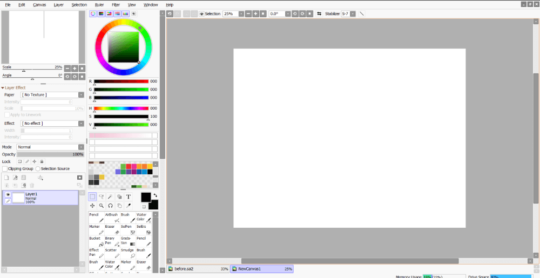
Task: Open the Stabilizer S-7 dropdown
Action: [348, 13]
